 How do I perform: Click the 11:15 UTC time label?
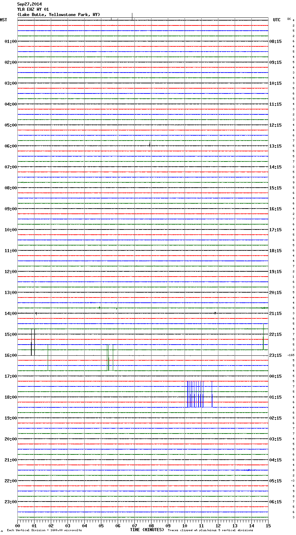point(275,104)
